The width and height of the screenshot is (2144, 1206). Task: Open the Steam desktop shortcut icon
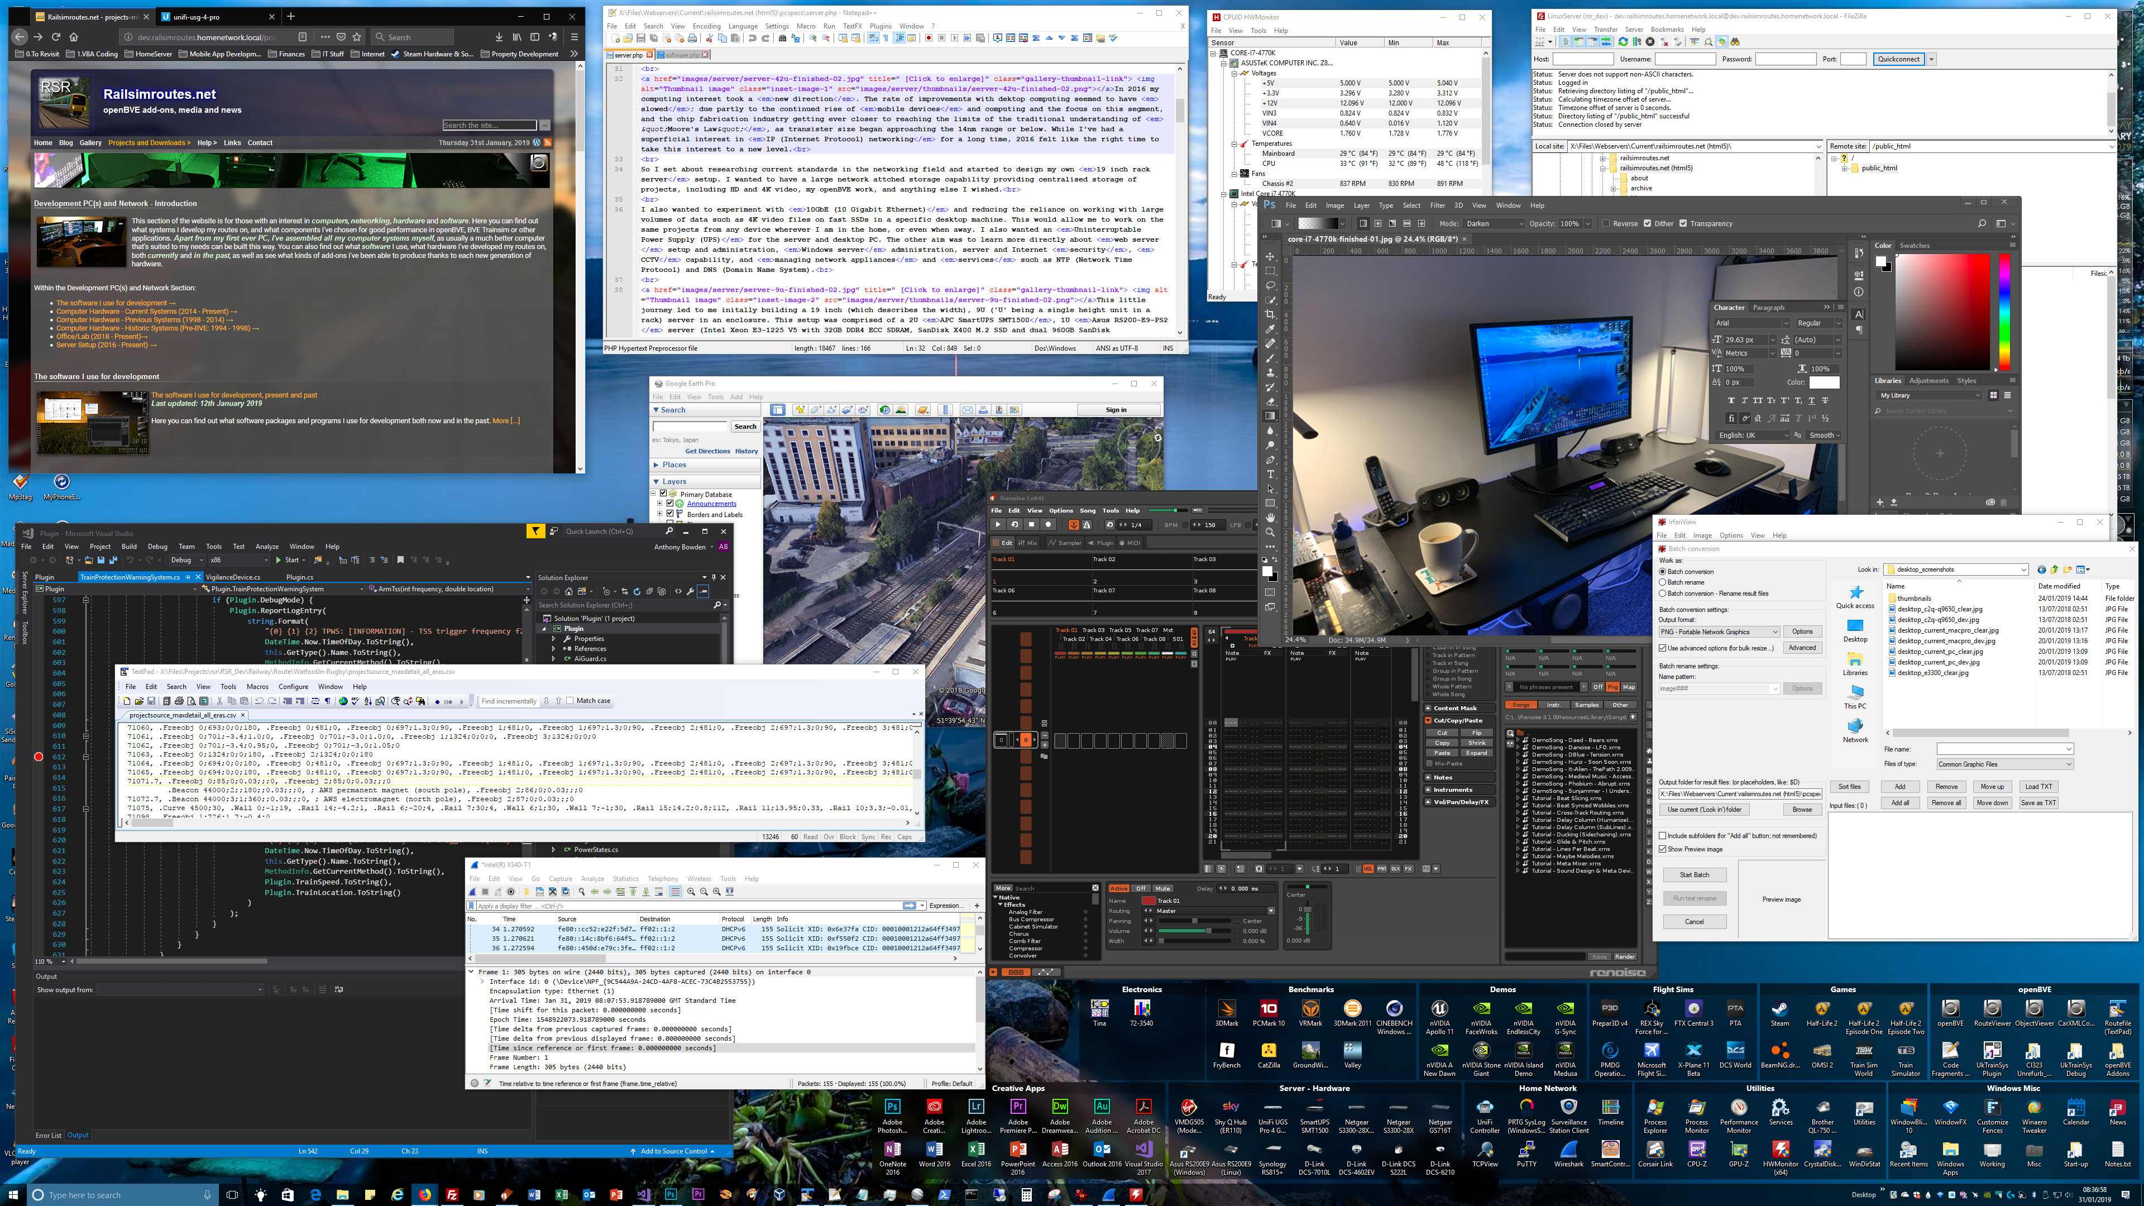pos(1779,1009)
